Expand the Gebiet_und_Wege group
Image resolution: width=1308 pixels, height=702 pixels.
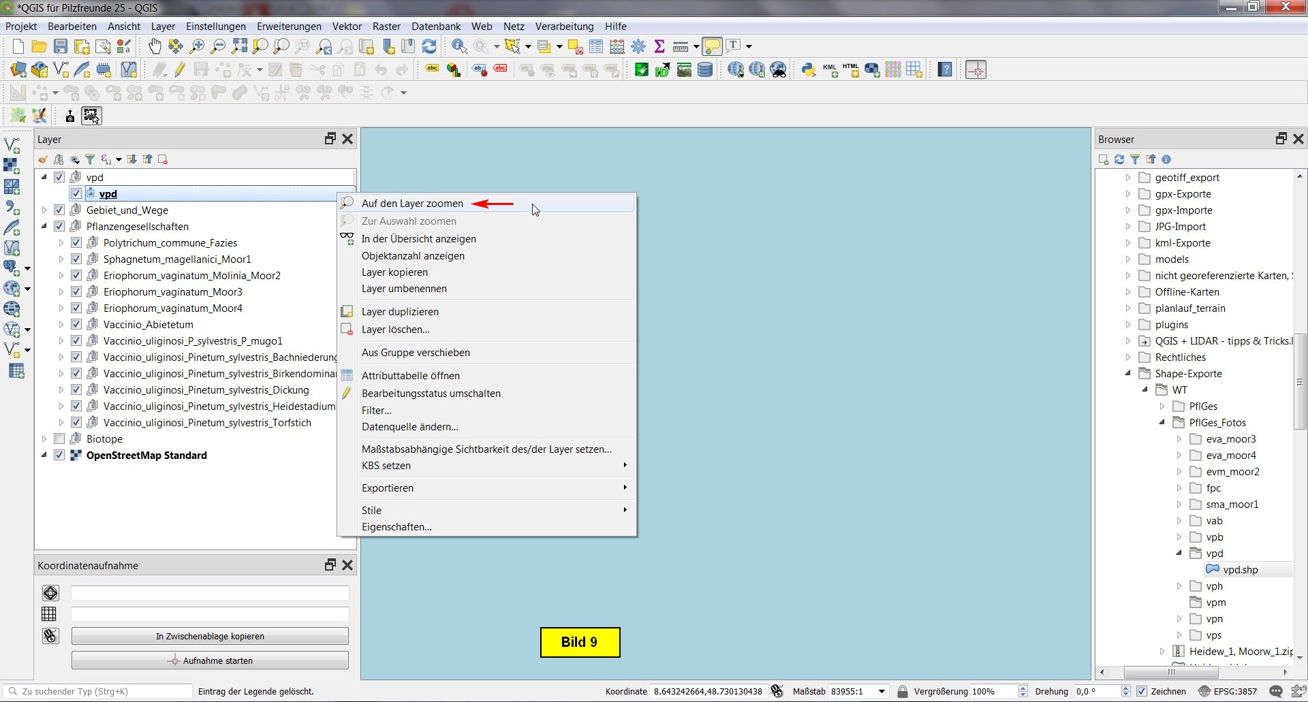[44, 210]
